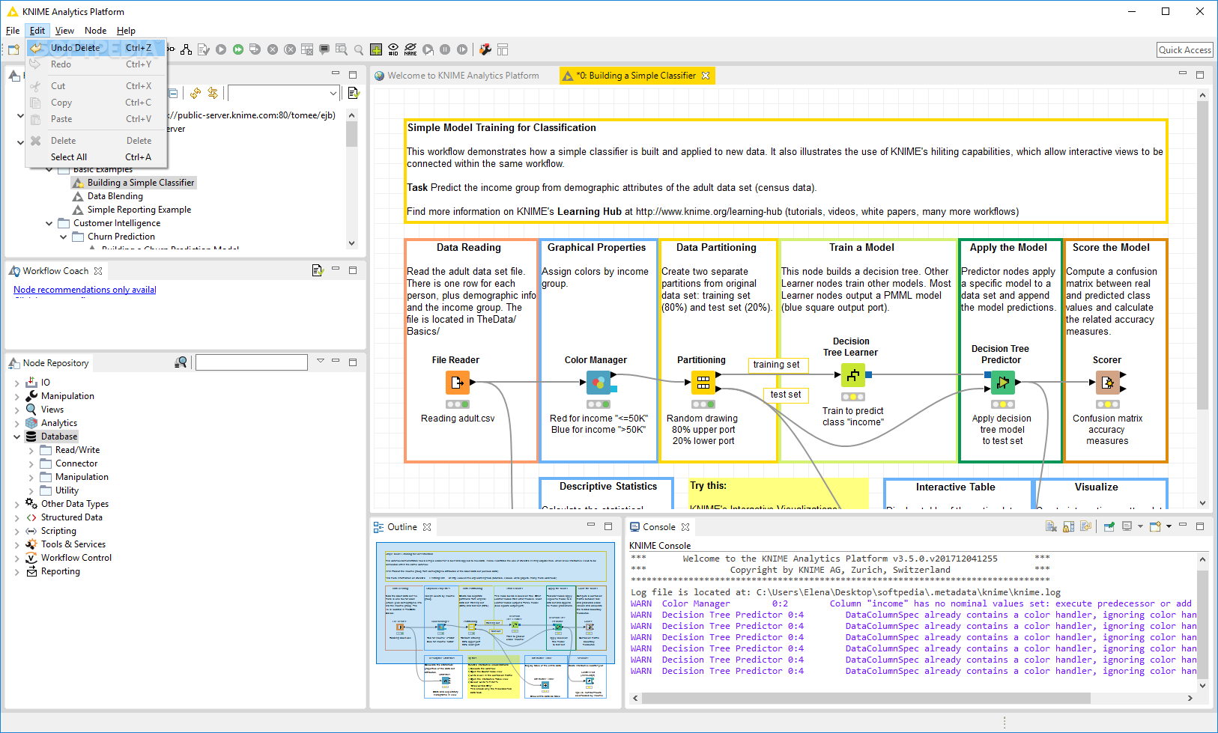
Task: Click the Node recommendations only available link
Action: [85, 290]
